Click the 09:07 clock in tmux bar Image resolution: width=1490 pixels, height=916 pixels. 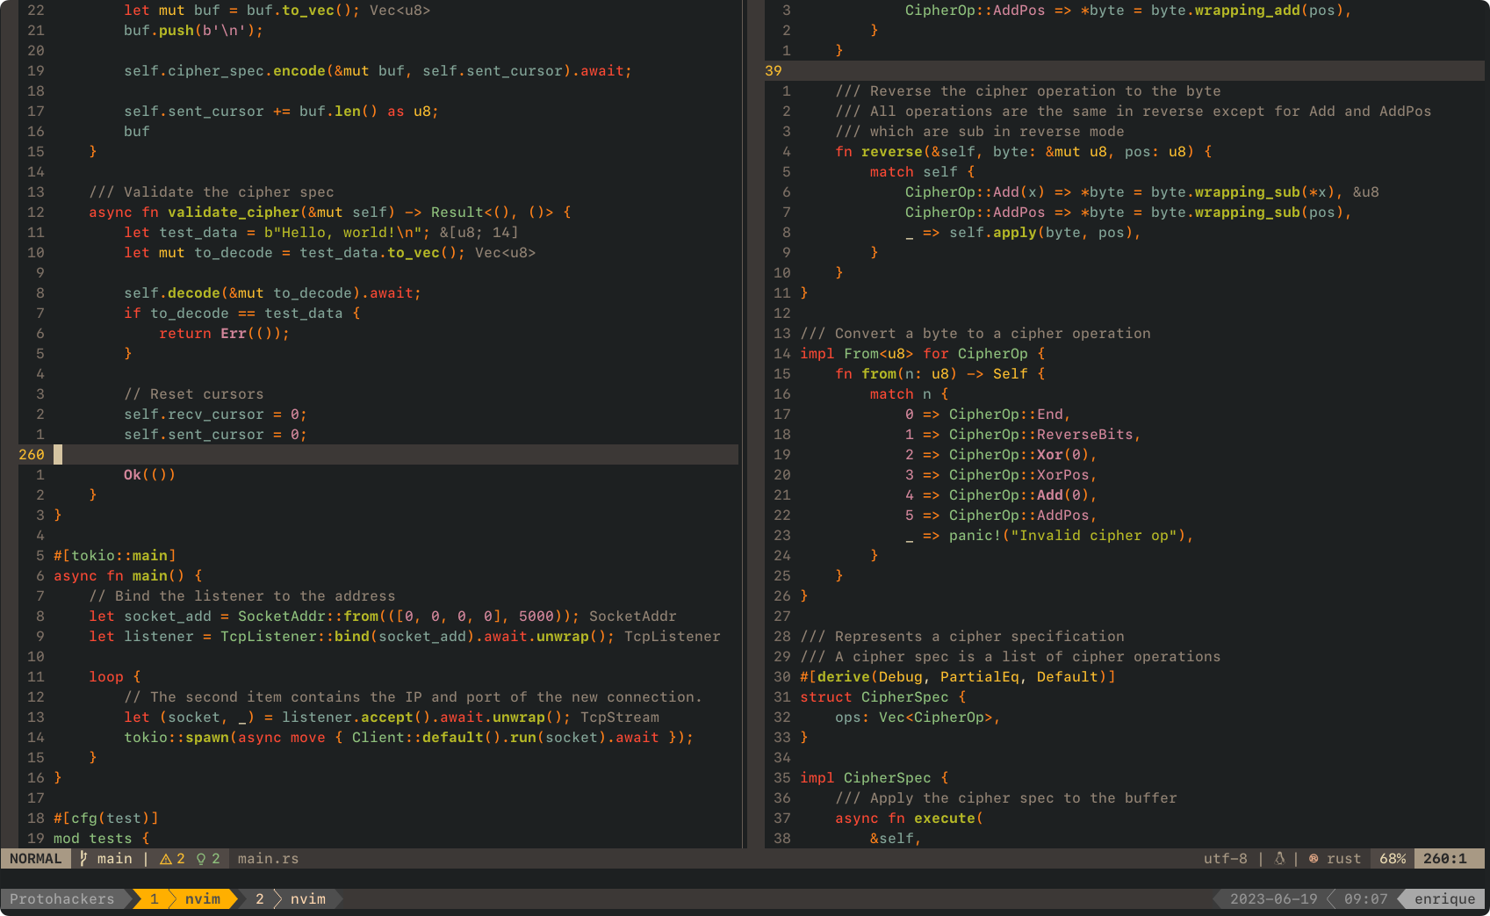(x=1366, y=899)
